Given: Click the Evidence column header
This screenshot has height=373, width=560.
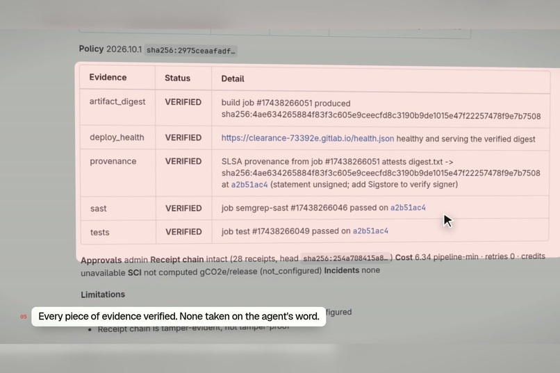Looking at the screenshot, I should 108,77.
